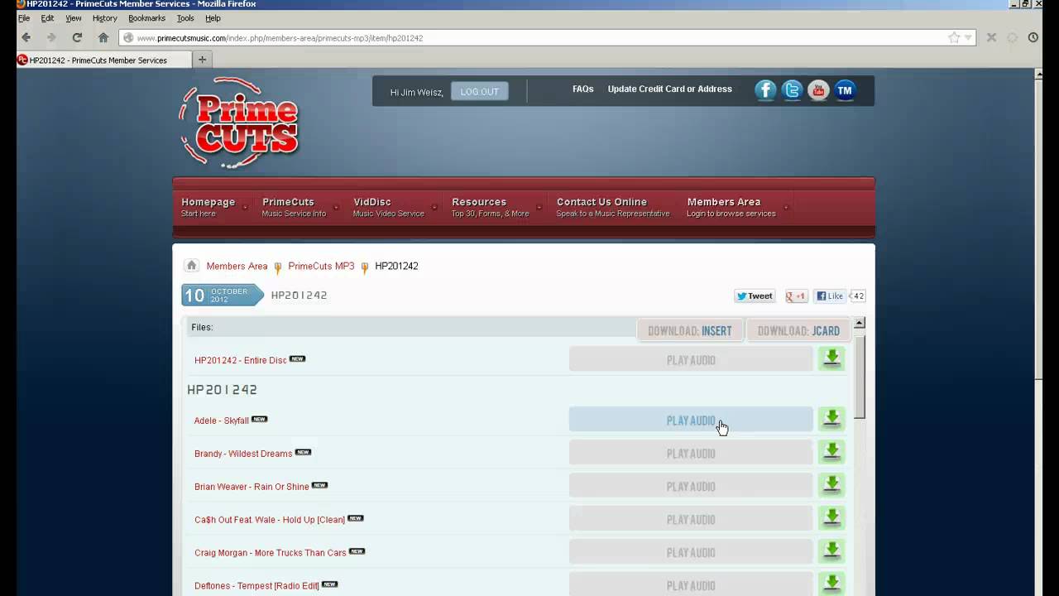
Task: Go back with the browser back arrow
Action: click(x=26, y=37)
